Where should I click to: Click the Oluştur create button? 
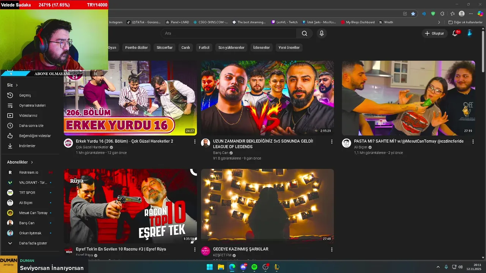pos(434,33)
